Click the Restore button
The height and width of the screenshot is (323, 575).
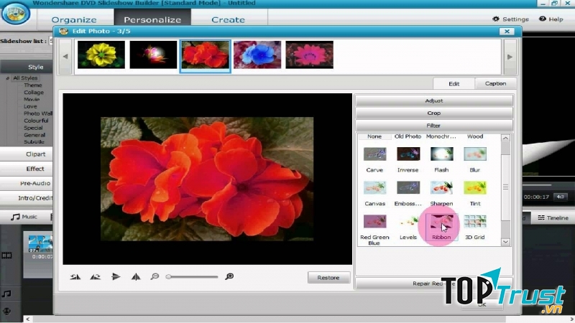tap(328, 278)
